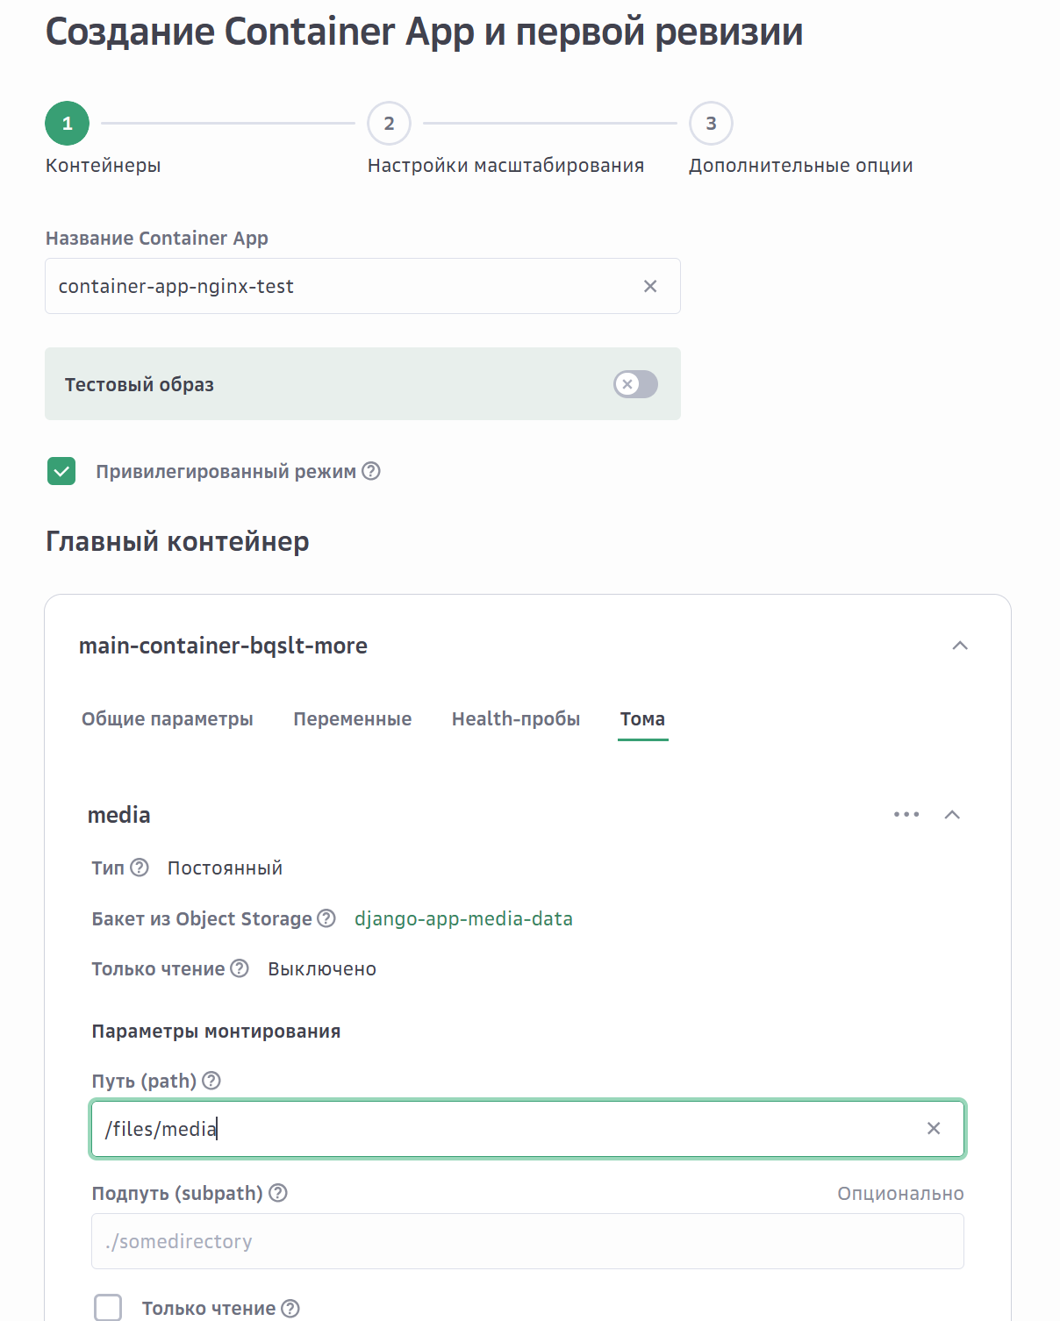The width and height of the screenshot is (1060, 1321).
Task: Jump to step 3 Дополнительные опции
Action: [711, 124]
